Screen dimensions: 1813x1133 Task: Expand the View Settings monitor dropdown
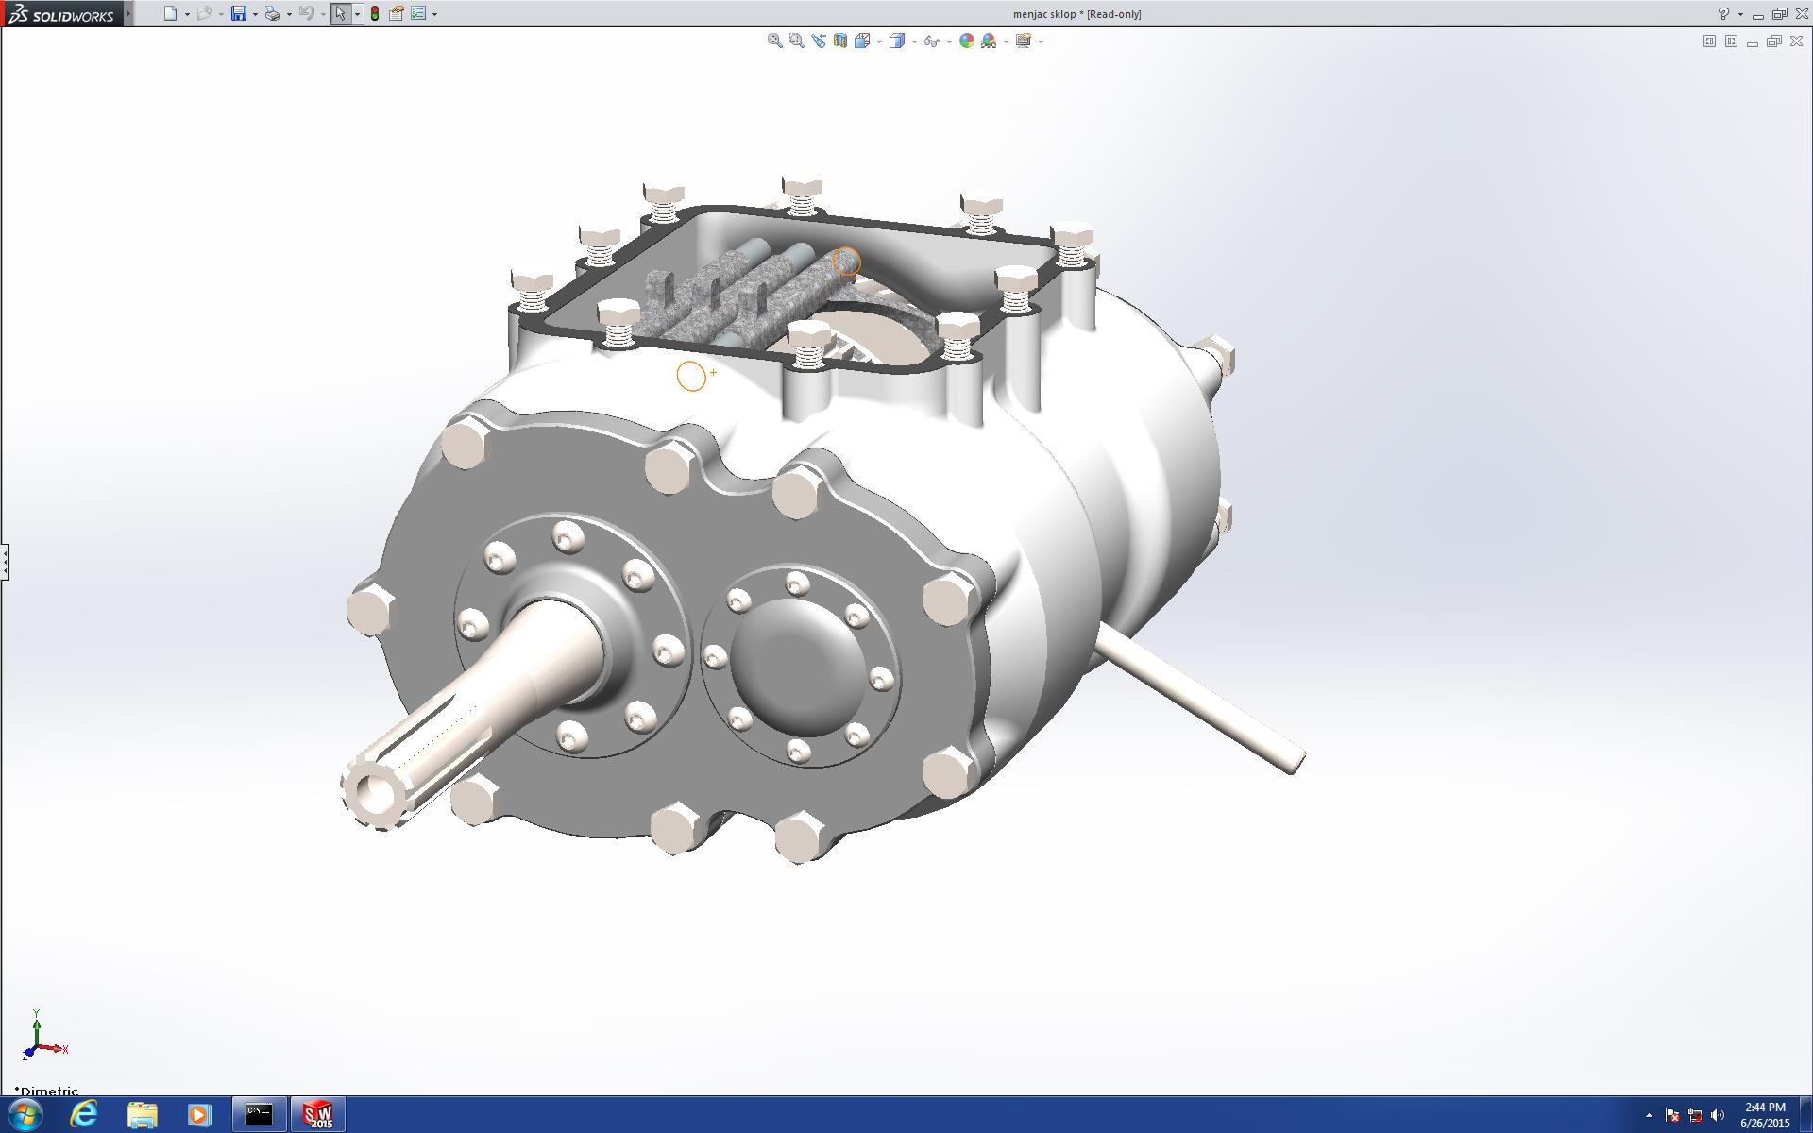pyautogui.click(x=1040, y=42)
